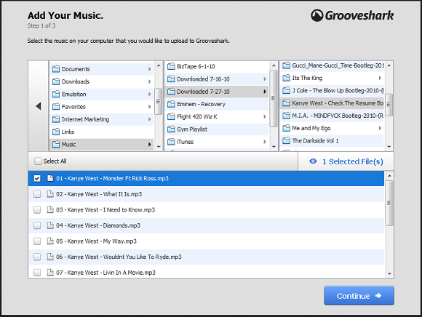This screenshot has width=422, height=317.
Task: Click the back arrow in folder browser
Action: pyautogui.click(x=39, y=106)
